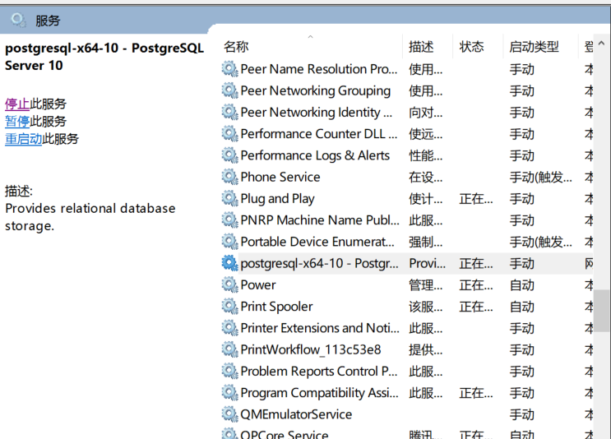The height and width of the screenshot is (439, 611).
Task: Pause this service via the 暂停 link
Action: (x=17, y=122)
